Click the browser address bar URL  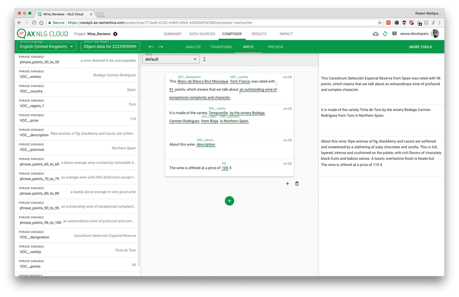coord(160,22)
